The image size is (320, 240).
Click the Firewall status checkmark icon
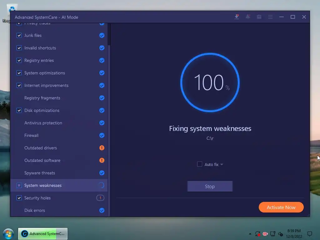pos(102,135)
